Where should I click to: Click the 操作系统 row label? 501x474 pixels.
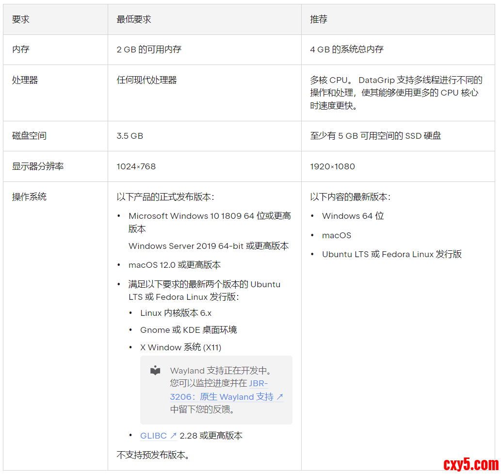[29, 197]
